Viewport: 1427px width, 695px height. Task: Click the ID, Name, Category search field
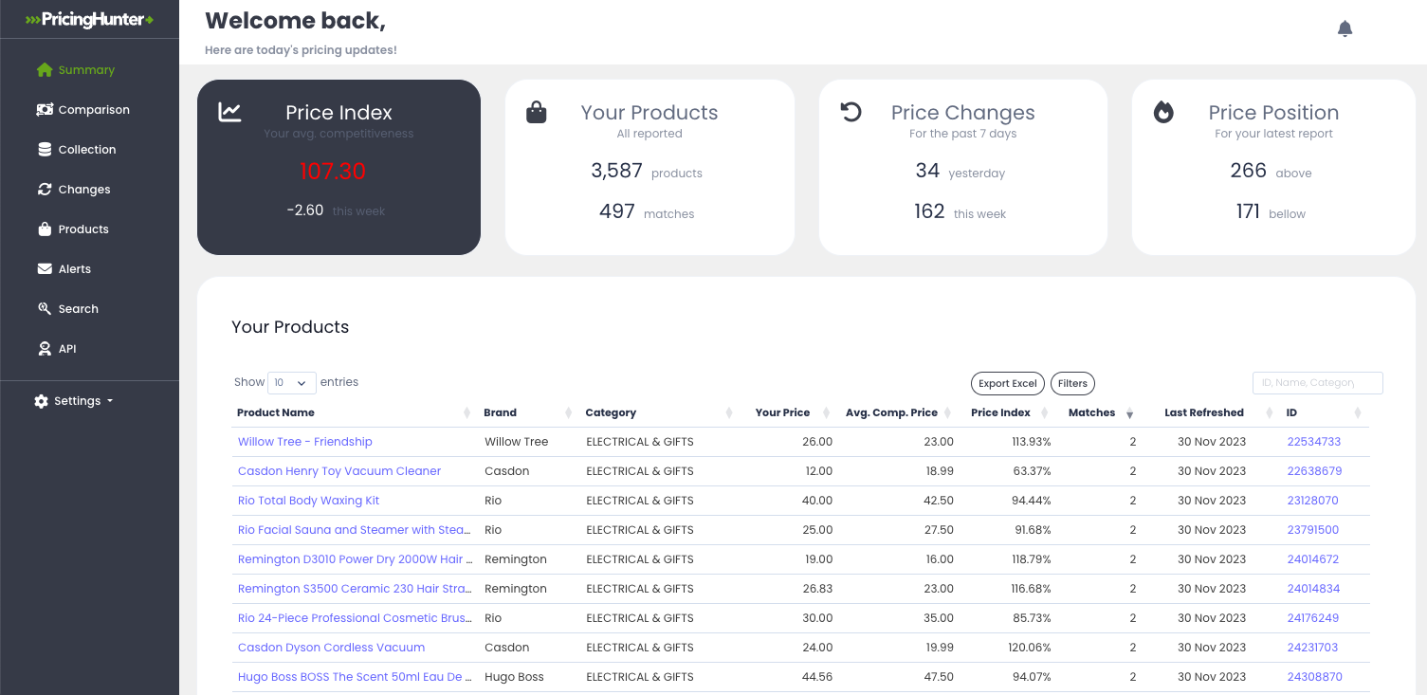tap(1317, 382)
